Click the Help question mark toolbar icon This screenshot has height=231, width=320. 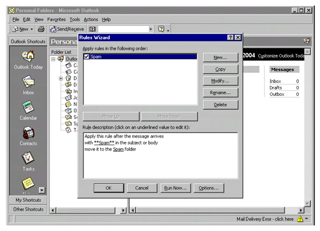[x=161, y=29]
